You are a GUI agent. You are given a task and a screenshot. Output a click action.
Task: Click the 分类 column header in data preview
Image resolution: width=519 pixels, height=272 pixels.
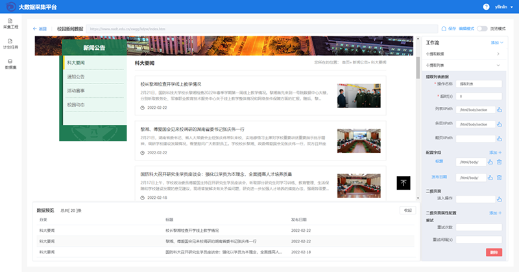[x=43, y=220]
